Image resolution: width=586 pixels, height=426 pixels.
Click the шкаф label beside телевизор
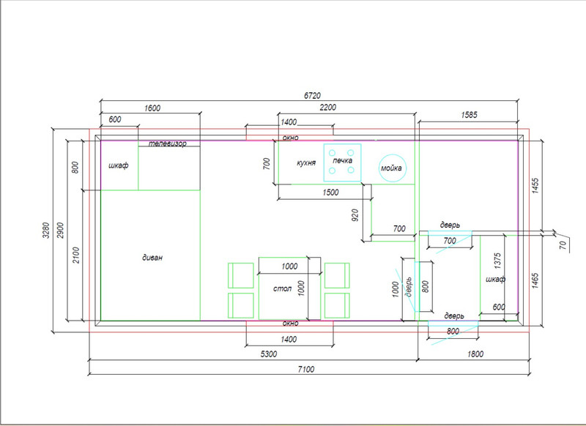click(119, 165)
